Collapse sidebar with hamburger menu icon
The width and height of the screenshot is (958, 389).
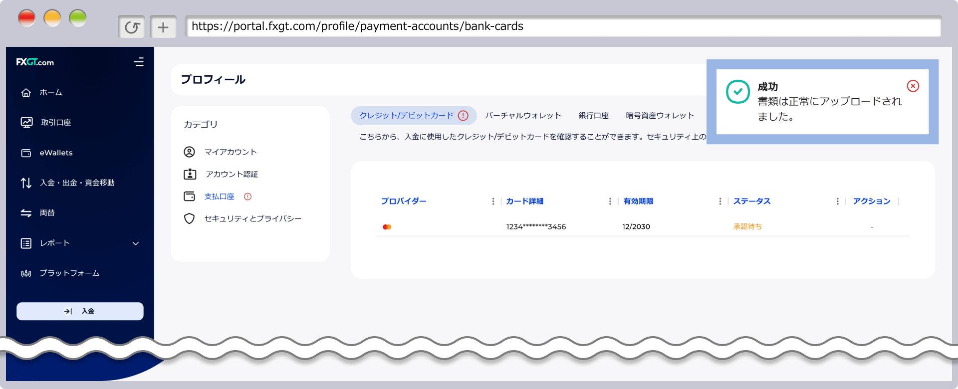[x=139, y=62]
